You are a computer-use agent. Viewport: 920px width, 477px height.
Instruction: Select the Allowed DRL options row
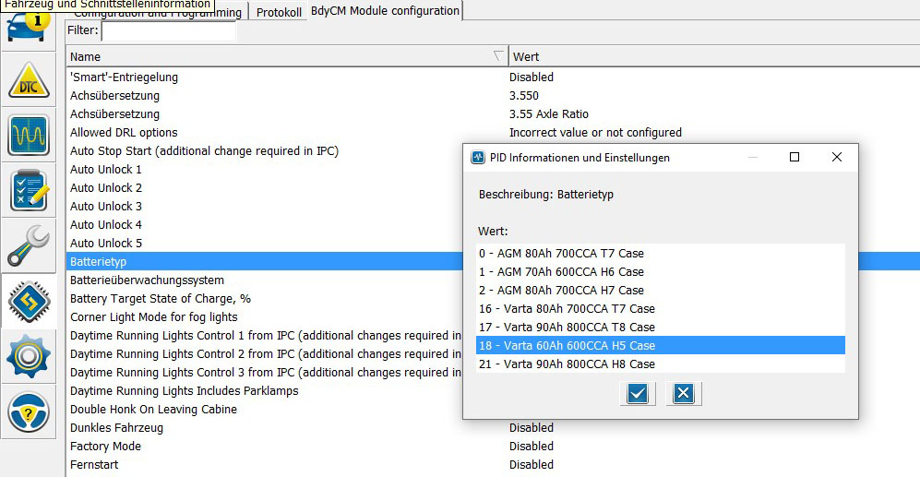[x=493, y=132]
